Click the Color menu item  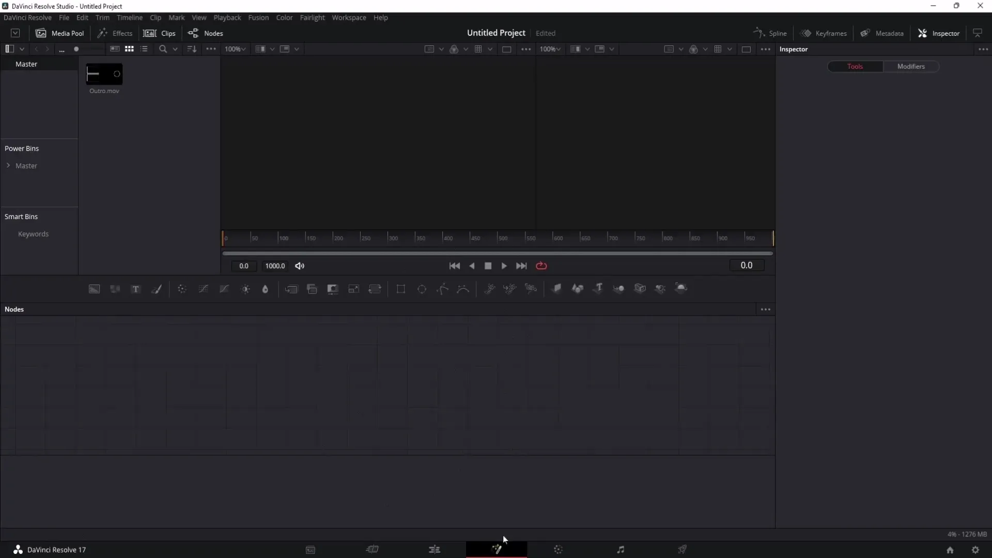(x=284, y=17)
